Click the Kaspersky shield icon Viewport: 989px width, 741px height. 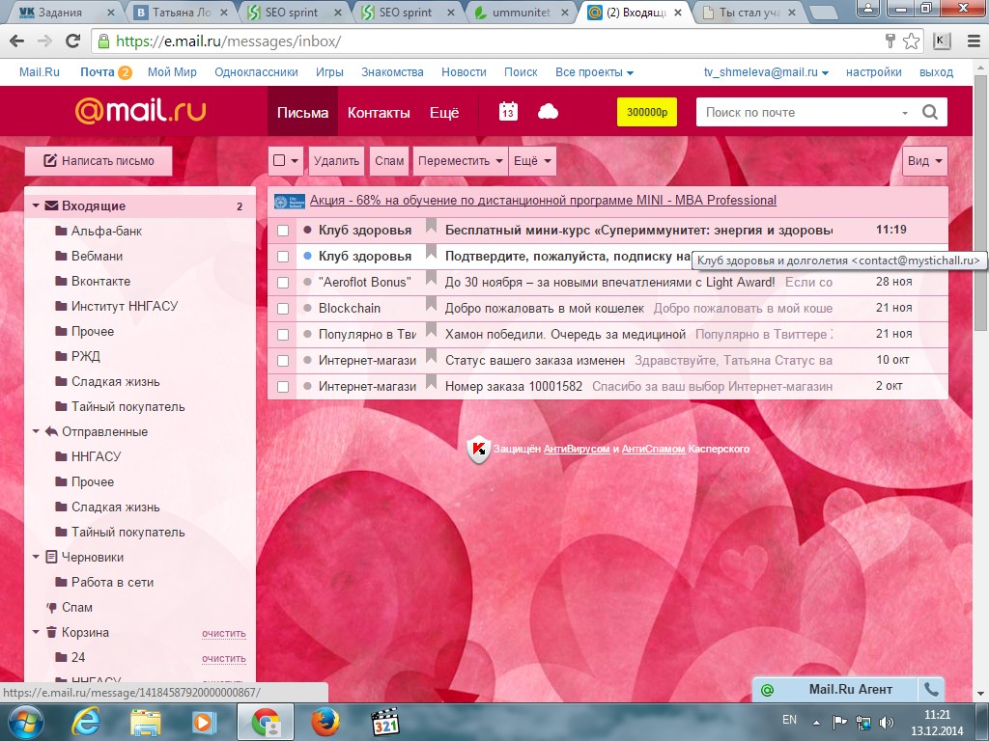coord(479,450)
